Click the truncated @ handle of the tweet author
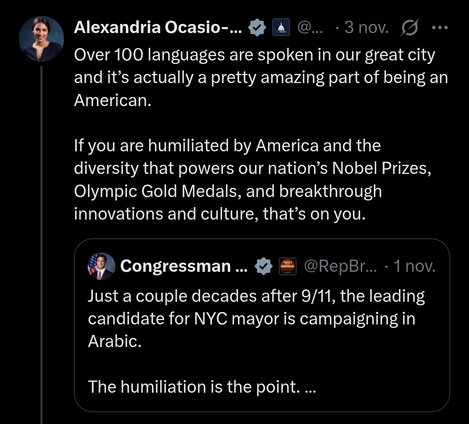This screenshot has width=469, height=424. coord(310,29)
